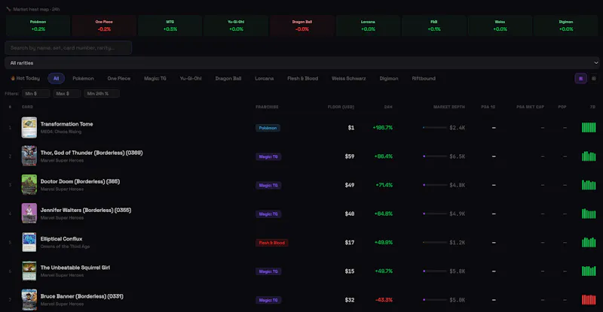Viewport: 603px width, 312px height.
Task: Click market depth bar for Thor row
Action: [435, 156]
